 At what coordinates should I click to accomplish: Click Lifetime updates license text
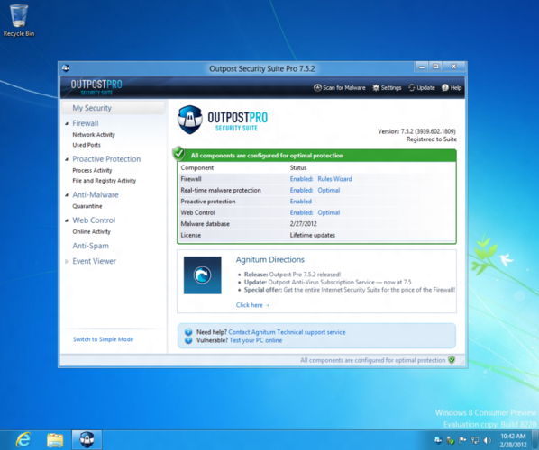313,235
